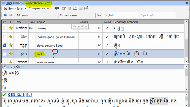This screenshot has width=190, height=107.
Task: Click the Paratext project logo icon
Action: [9, 3]
